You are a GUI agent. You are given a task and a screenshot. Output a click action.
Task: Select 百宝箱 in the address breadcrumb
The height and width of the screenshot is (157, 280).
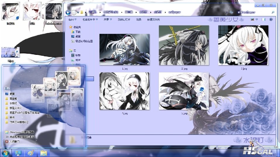click(129, 12)
